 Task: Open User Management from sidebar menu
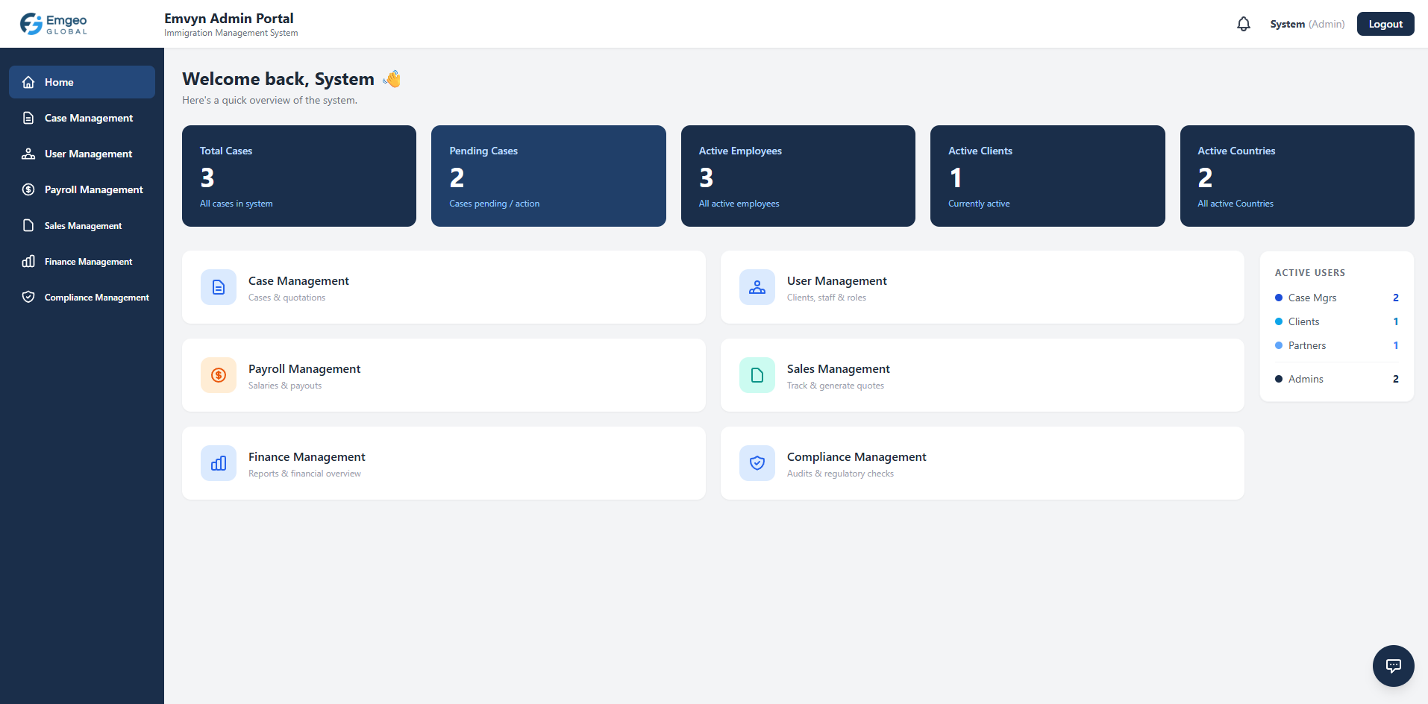coord(82,154)
